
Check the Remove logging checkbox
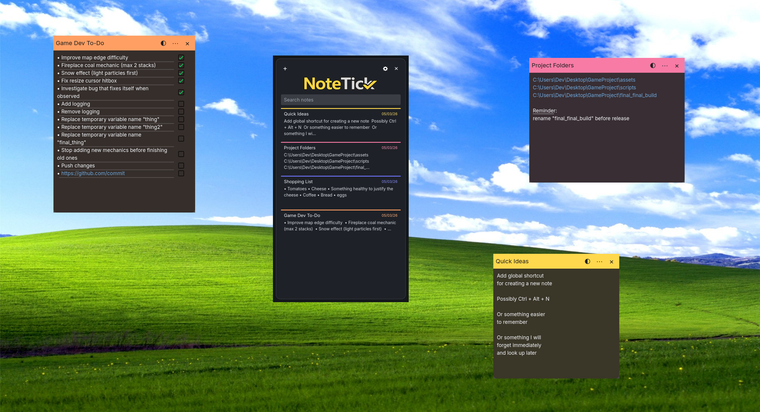click(x=181, y=112)
